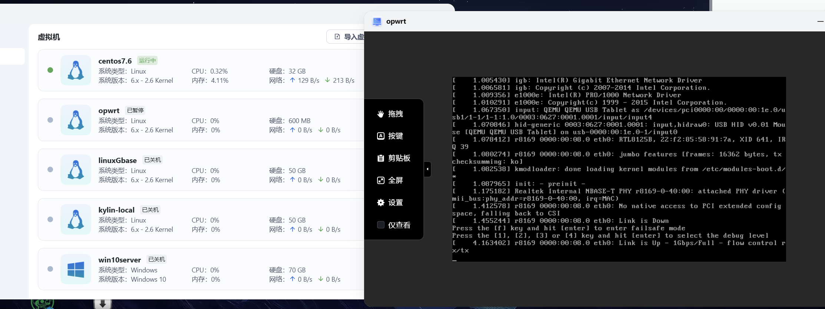The width and height of the screenshot is (825, 309).
Task: Click the 已关机 badge next to kylin-local
Action: [151, 210]
